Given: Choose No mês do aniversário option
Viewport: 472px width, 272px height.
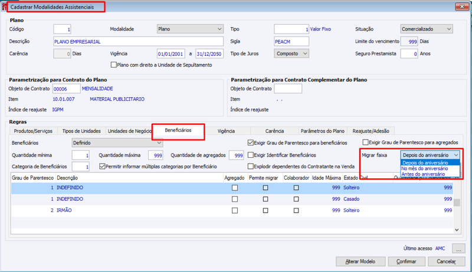Looking at the screenshot, I should pos(424,169).
